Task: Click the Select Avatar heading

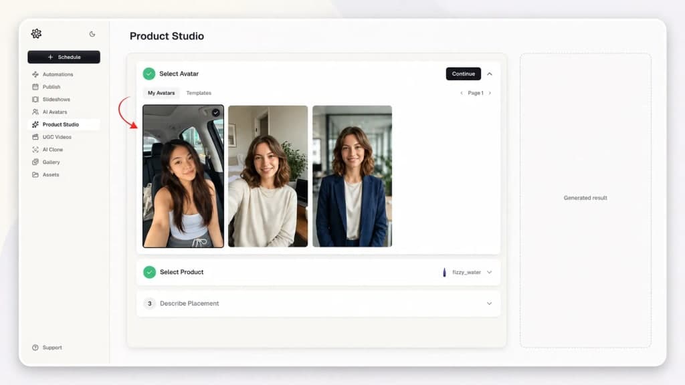Action: coord(179,74)
